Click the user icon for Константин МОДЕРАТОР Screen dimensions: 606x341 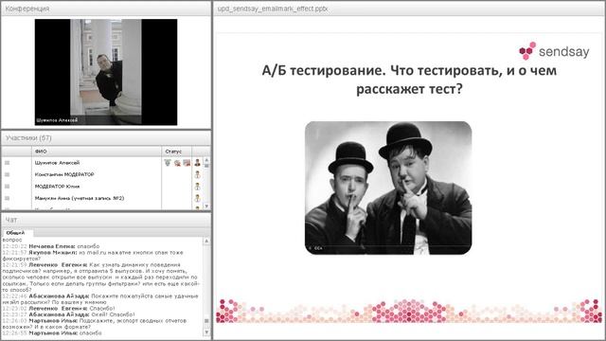tap(197, 174)
